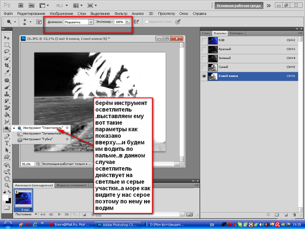Select the Clone Stamp tool
The image size is (305, 229).
7,94
